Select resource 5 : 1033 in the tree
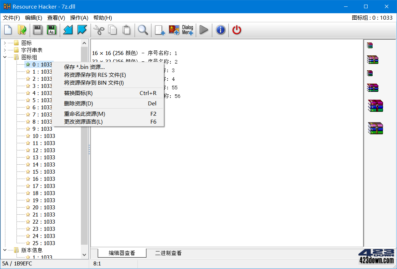397x269 pixels. coord(39,100)
